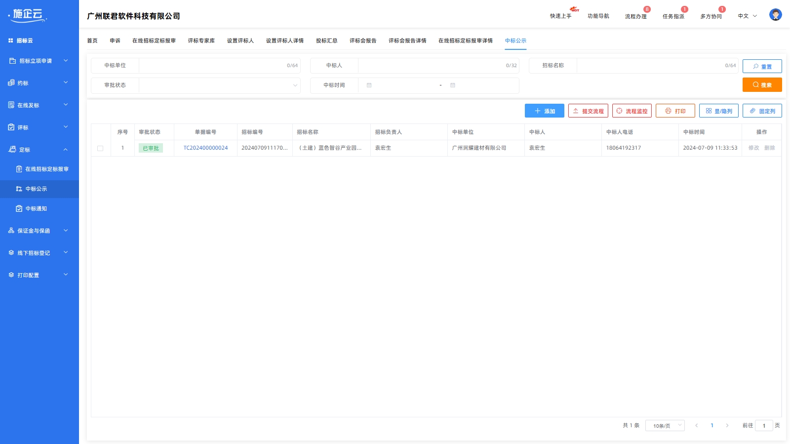Screen dimensions: 790x444
Task: Switch to the 评标会报告 tab
Action: tap(363, 40)
